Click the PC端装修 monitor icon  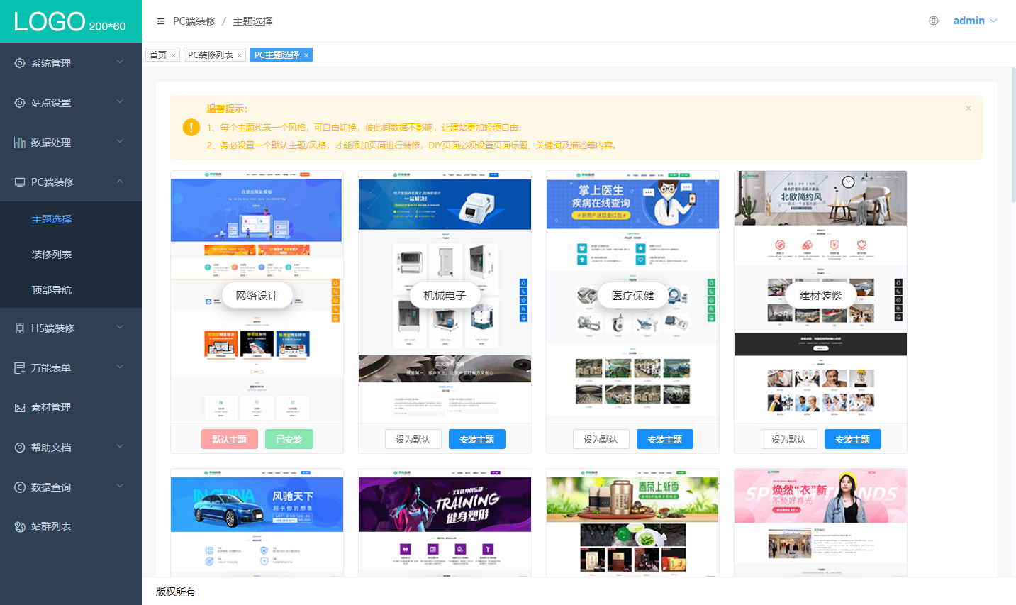coord(20,182)
